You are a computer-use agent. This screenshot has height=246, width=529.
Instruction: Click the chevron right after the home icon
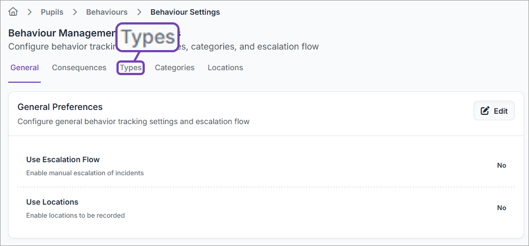coord(29,12)
